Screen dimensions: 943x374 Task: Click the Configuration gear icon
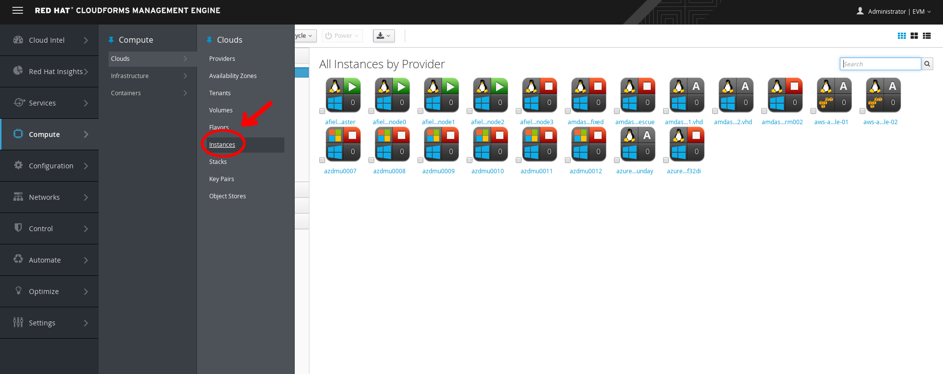pyautogui.click(x=18, y=165)
